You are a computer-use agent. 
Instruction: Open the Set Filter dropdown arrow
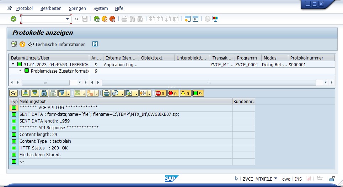68,93
